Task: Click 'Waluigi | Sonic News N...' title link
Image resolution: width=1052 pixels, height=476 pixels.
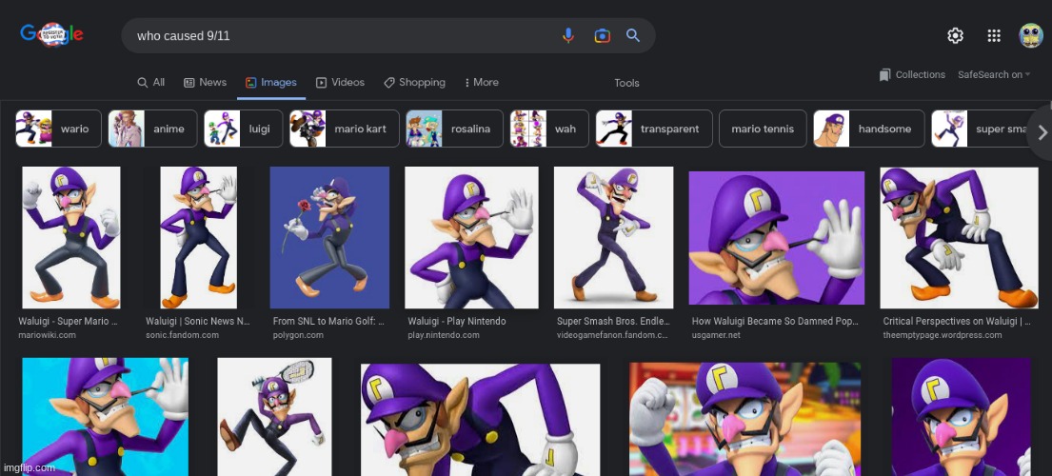Action: [x=198, y=321]
